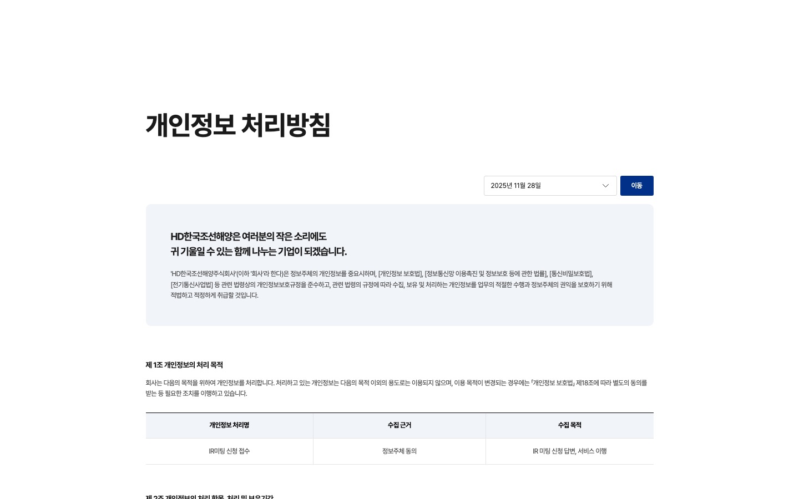
Task: Click the IR미팅 신청 접수 cell
Action: click(229, 451)
